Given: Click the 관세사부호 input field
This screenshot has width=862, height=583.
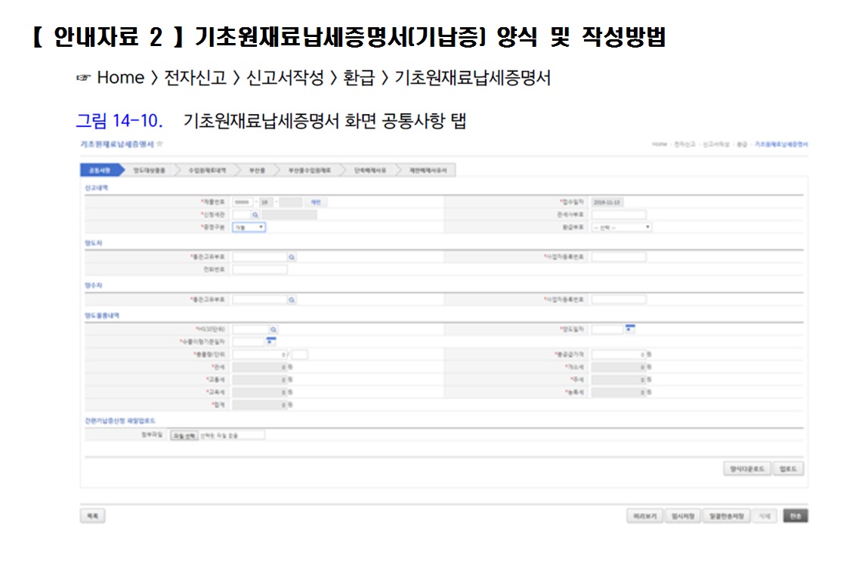Looking at the screenshot, I should pos(619,214).
